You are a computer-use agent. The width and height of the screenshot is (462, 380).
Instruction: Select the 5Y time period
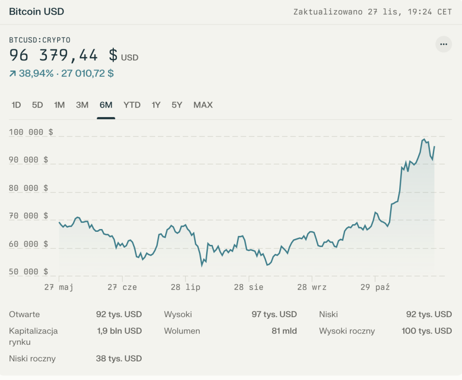click(x=176, y=105)
